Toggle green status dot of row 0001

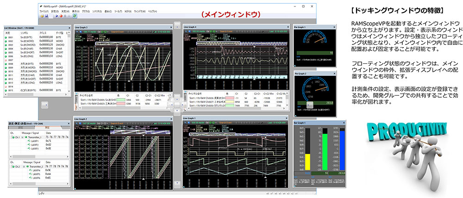(6, 37)
